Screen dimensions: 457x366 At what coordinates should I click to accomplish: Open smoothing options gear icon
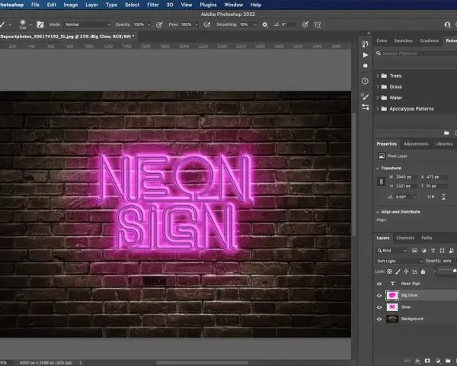(264, 25)
